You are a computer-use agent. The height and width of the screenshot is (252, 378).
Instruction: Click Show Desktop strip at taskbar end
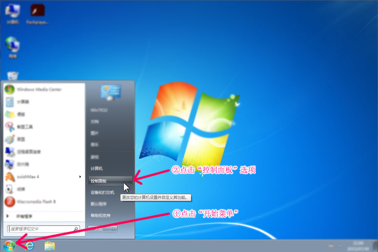[375, 246]
